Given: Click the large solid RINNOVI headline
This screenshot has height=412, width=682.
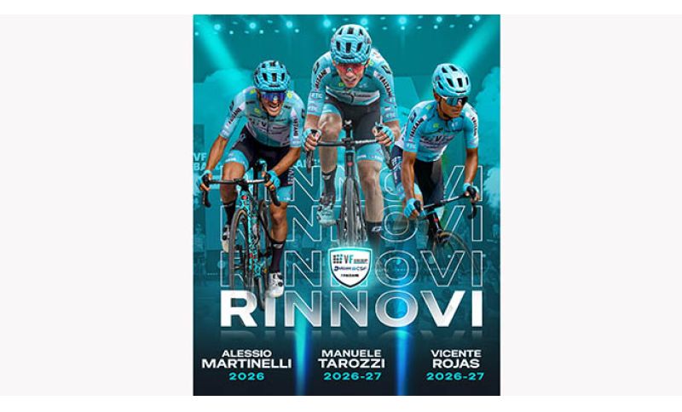Looking at the screenshot, I should pos(351,309).
